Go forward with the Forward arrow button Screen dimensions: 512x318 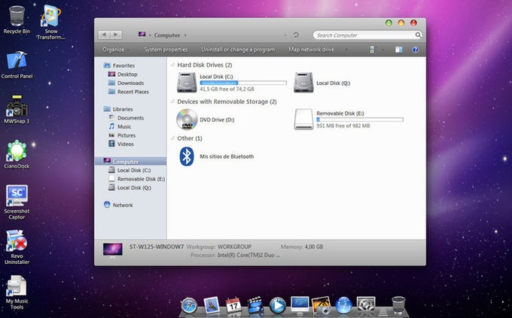116,35
